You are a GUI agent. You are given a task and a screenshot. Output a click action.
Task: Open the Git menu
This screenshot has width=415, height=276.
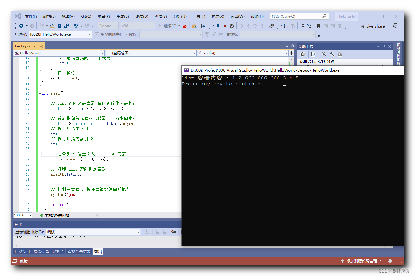[86, 16]
